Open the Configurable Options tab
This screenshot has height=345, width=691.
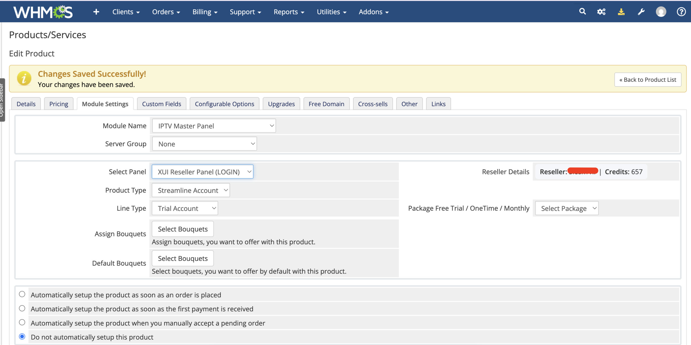coord(224,104)
